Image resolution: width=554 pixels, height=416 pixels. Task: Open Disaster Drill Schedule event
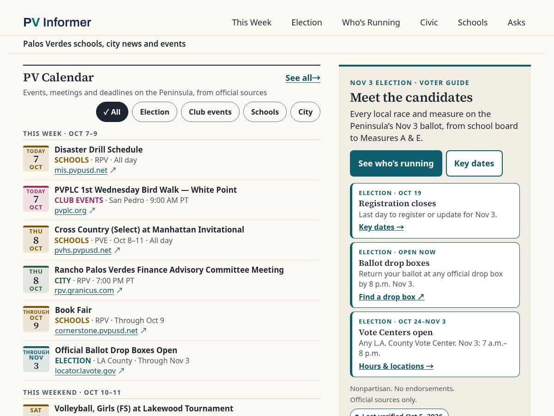point(98,149)
